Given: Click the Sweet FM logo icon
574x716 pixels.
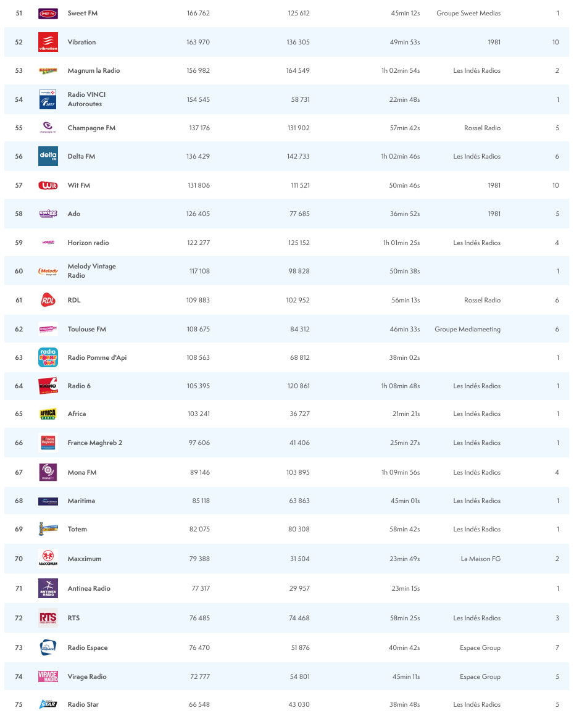Looking at the screenshot, I should tap(48, 13).
